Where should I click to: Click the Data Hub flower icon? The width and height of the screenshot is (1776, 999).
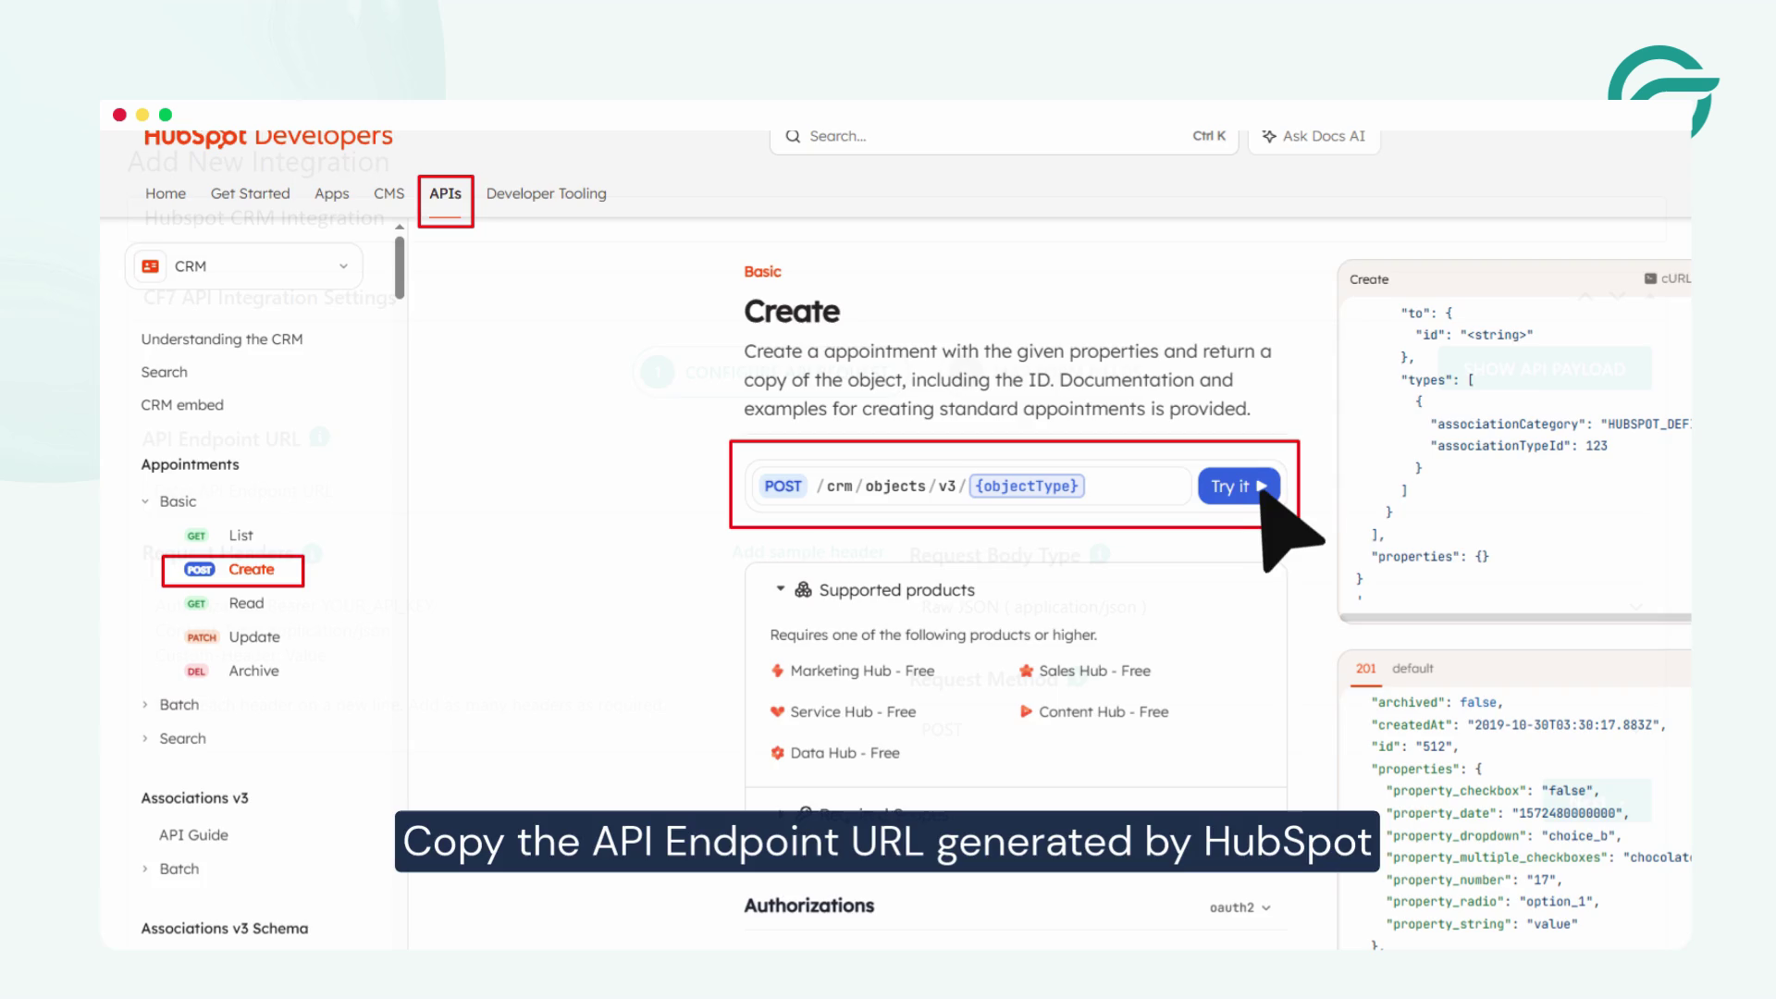[x=777, y=753]
